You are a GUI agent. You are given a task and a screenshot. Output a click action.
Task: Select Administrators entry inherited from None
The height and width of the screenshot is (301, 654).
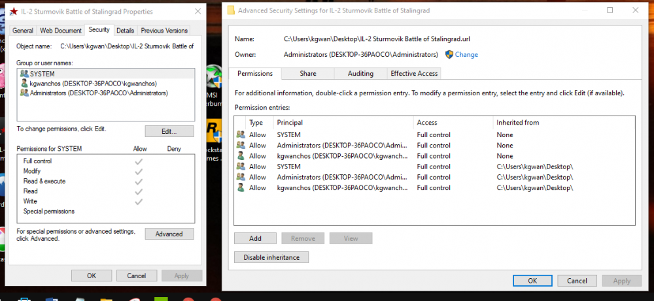tap(434, 146)
